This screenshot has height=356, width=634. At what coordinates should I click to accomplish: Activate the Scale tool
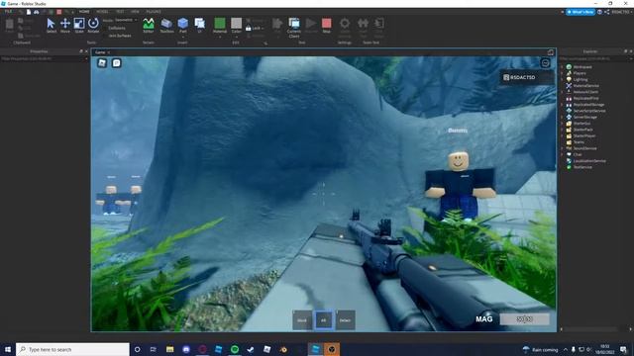[x=79, y=25]
